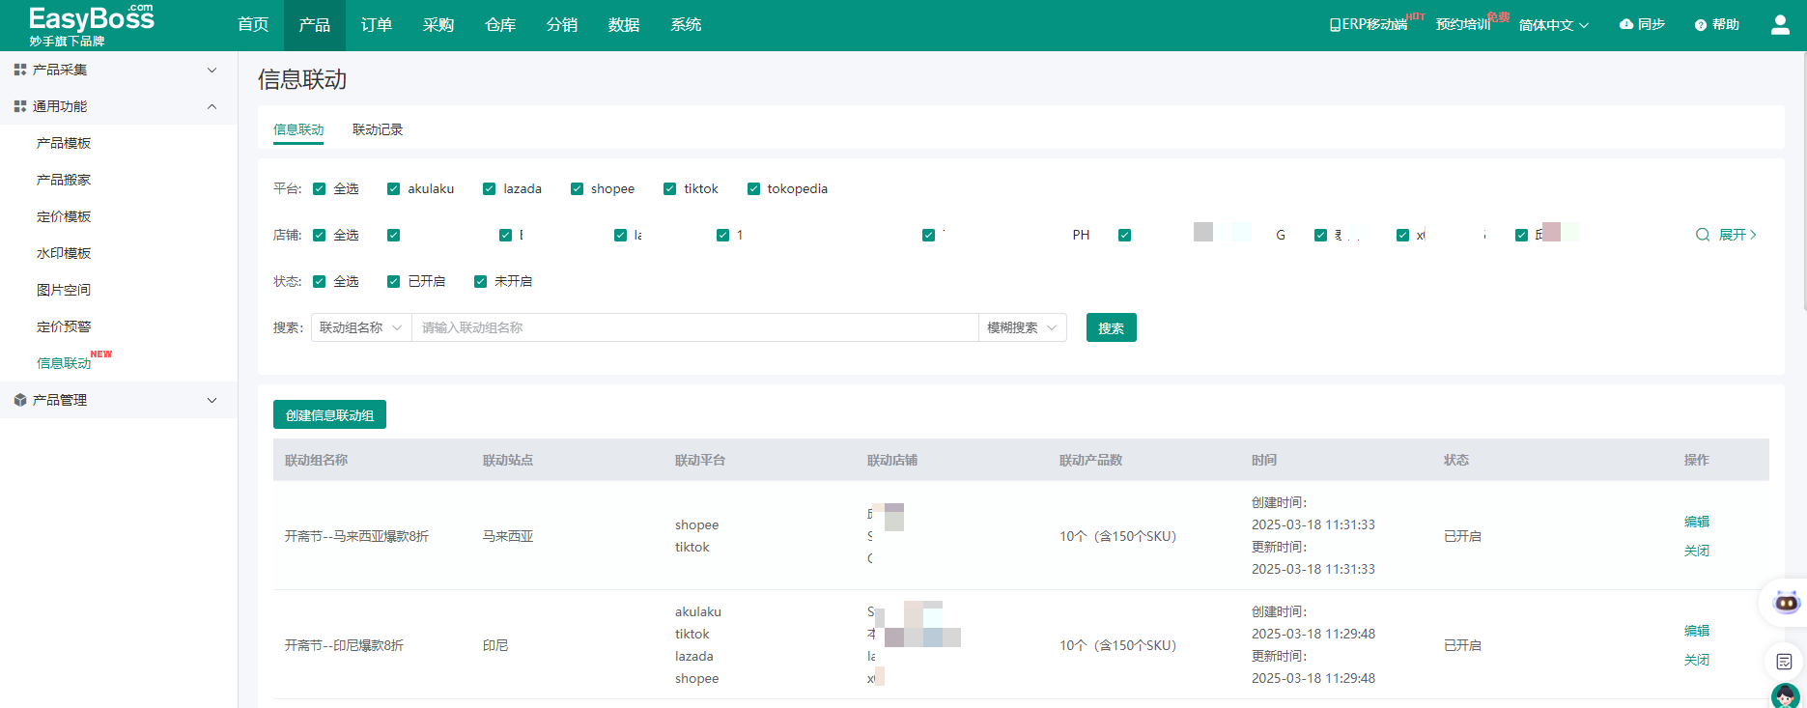
Task: Open the 数据 top menu
Action: coord(624,25)
